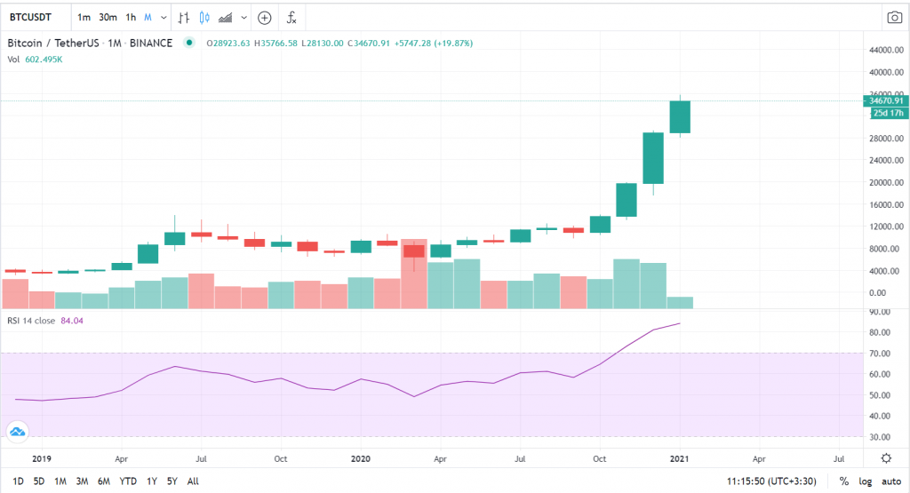
Task: Select the area chart style icon
Action: point(226,17)
